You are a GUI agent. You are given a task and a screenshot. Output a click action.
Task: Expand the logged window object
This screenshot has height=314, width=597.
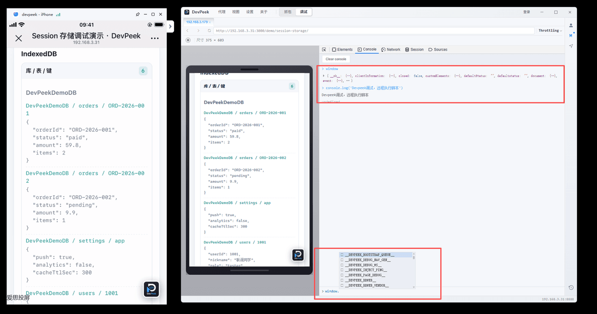pyautogui.click(x=324, y=76)
